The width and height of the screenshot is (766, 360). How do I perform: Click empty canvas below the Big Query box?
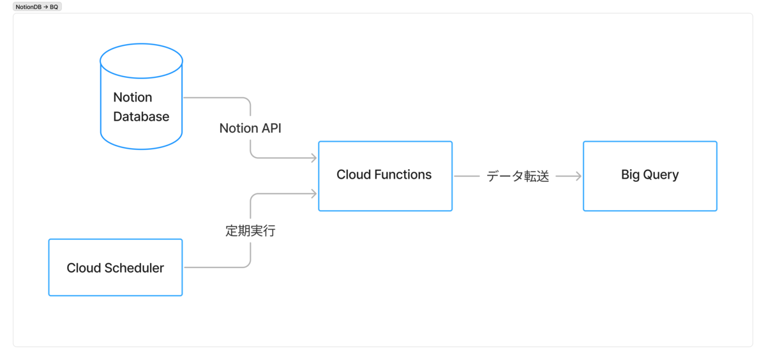point(650,281)
